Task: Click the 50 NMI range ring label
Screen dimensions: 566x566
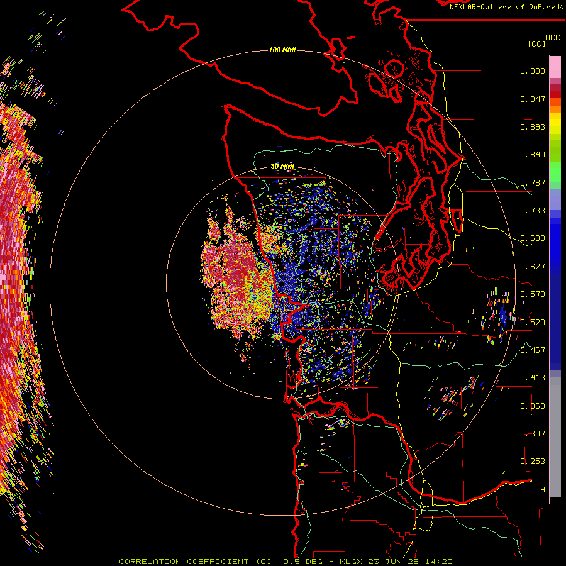Action: pos(282,166)
